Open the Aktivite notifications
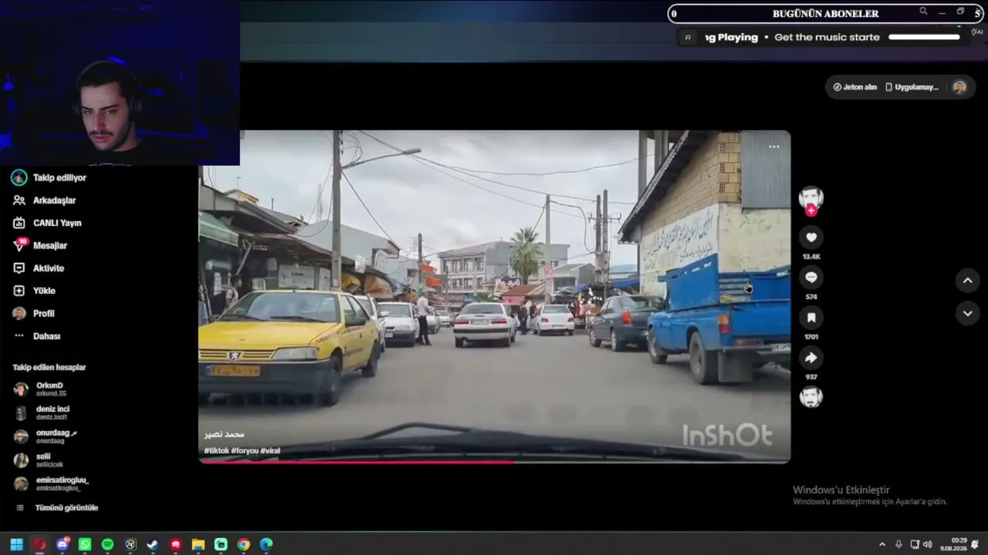This screenshot has width=988, height=555. (x=39, y=268)
